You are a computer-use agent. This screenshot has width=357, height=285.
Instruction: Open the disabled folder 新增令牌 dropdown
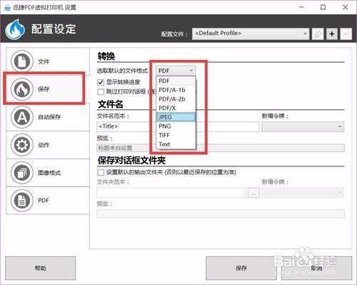303,193
